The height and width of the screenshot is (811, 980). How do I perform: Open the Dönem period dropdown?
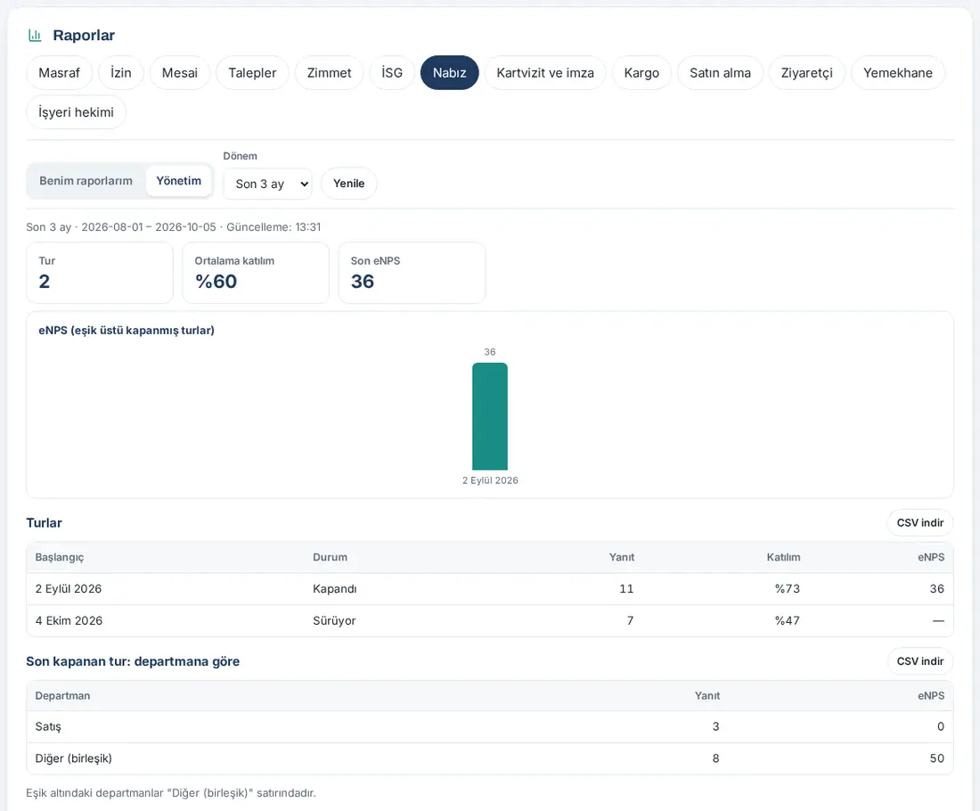[267, 184]
